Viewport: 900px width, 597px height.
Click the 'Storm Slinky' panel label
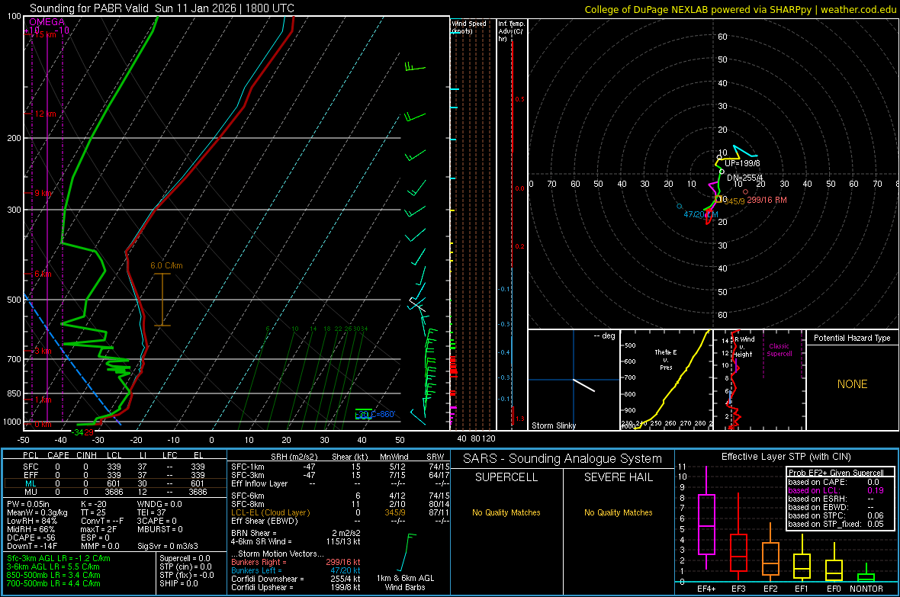[553, 425]
